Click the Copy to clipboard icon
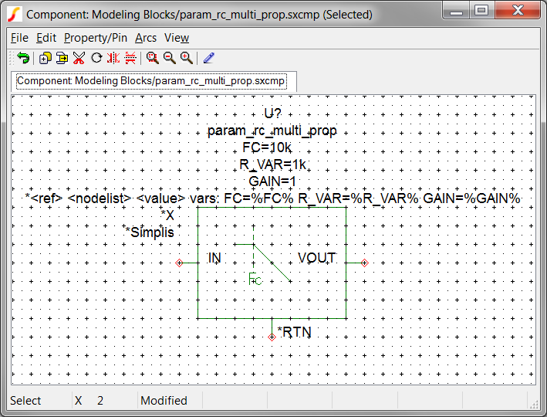 tap(61, 58)
